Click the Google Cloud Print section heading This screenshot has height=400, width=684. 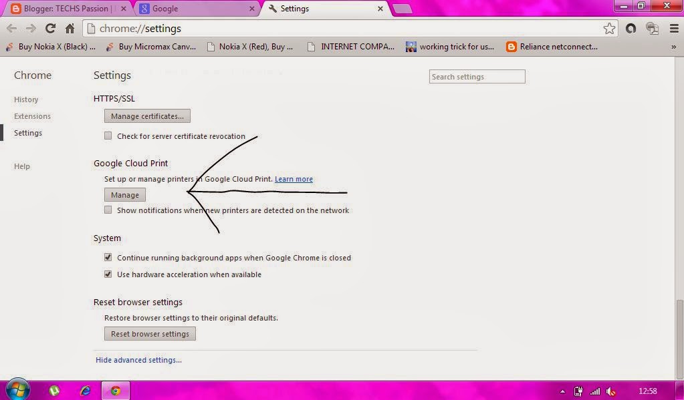pos(130,163)
